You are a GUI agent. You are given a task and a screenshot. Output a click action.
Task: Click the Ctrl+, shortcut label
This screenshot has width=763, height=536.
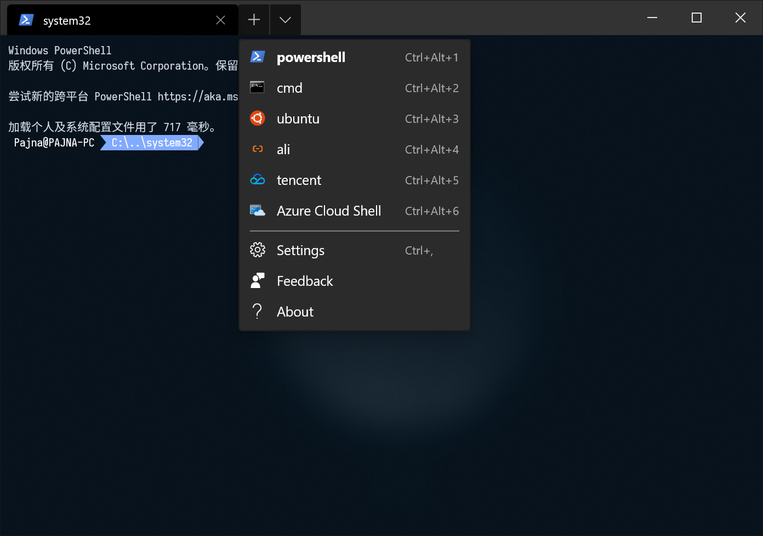click(x=419, y=250)
